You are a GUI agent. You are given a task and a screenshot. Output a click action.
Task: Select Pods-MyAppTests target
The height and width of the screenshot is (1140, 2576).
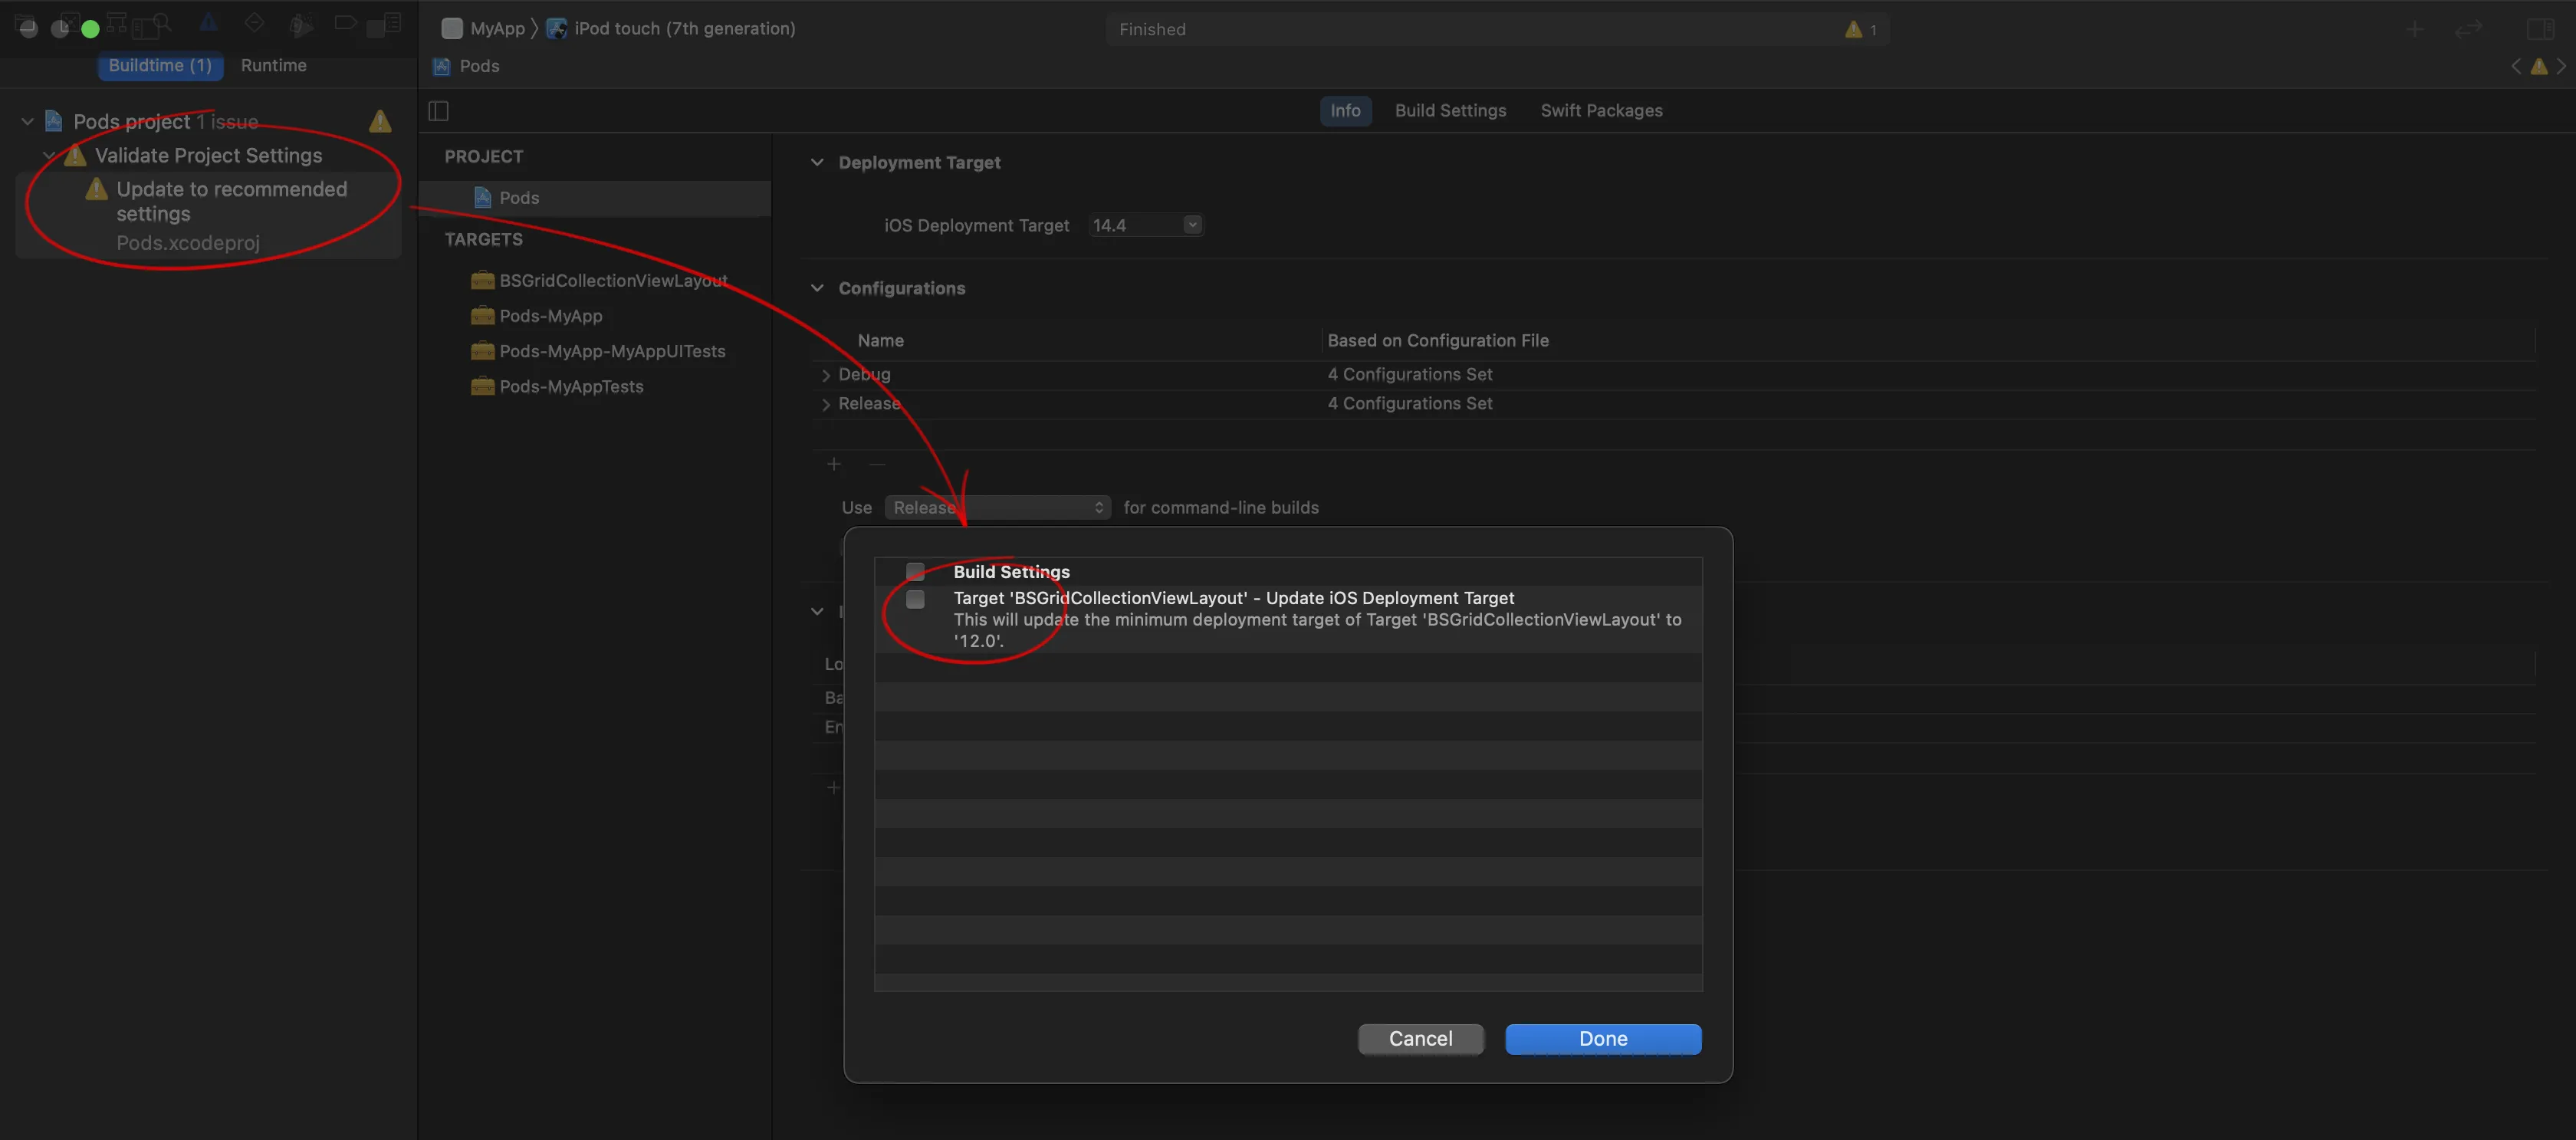pos(570,387)
